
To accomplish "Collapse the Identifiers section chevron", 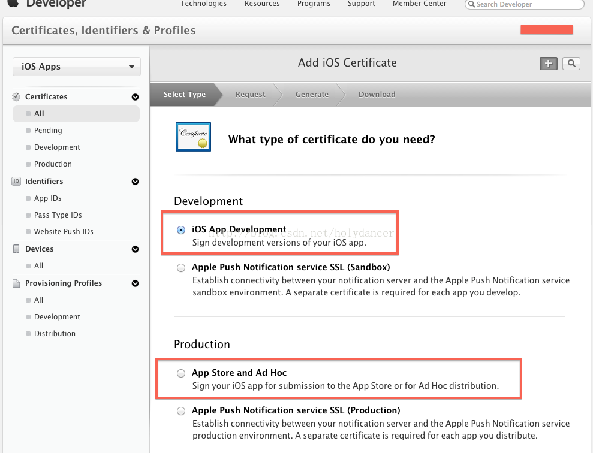I will pos(135,182).
